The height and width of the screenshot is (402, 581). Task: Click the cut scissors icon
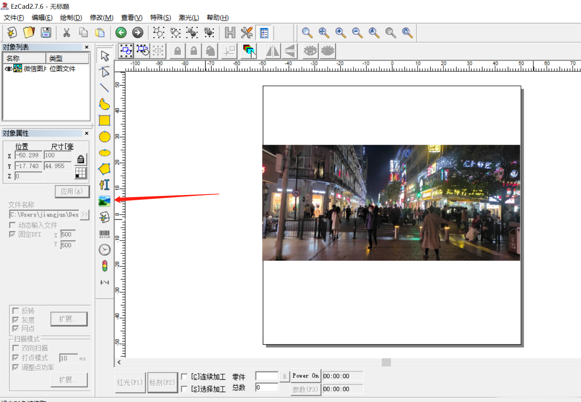(66, 33)
